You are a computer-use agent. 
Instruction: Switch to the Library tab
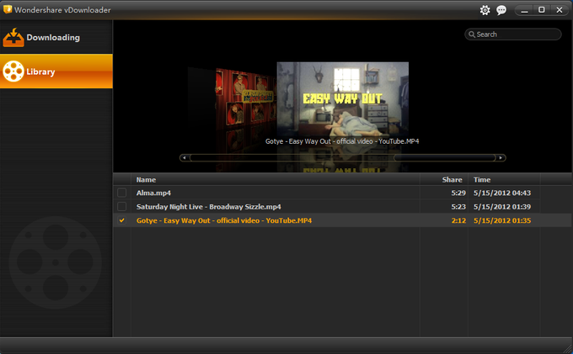coord(56,71)
